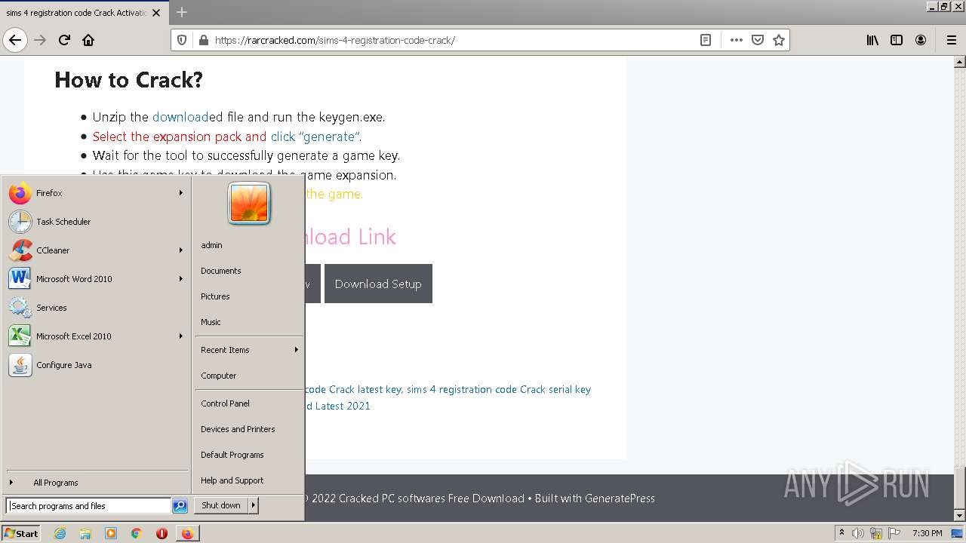Viewport: 966px width, 543px height.
Task: Open Services from Start menu
Action: click(96, 308)
